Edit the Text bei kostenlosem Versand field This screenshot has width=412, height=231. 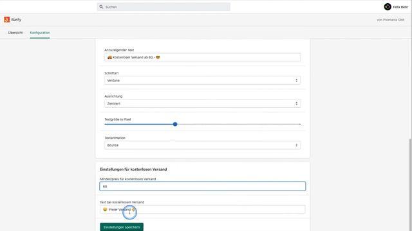202,209
